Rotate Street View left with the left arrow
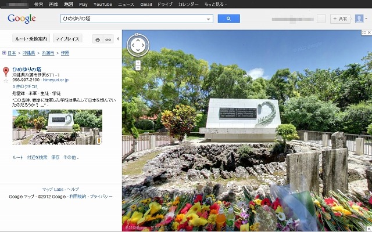The height and width of the screenshot is (232, 372). [x=133, y=45]
